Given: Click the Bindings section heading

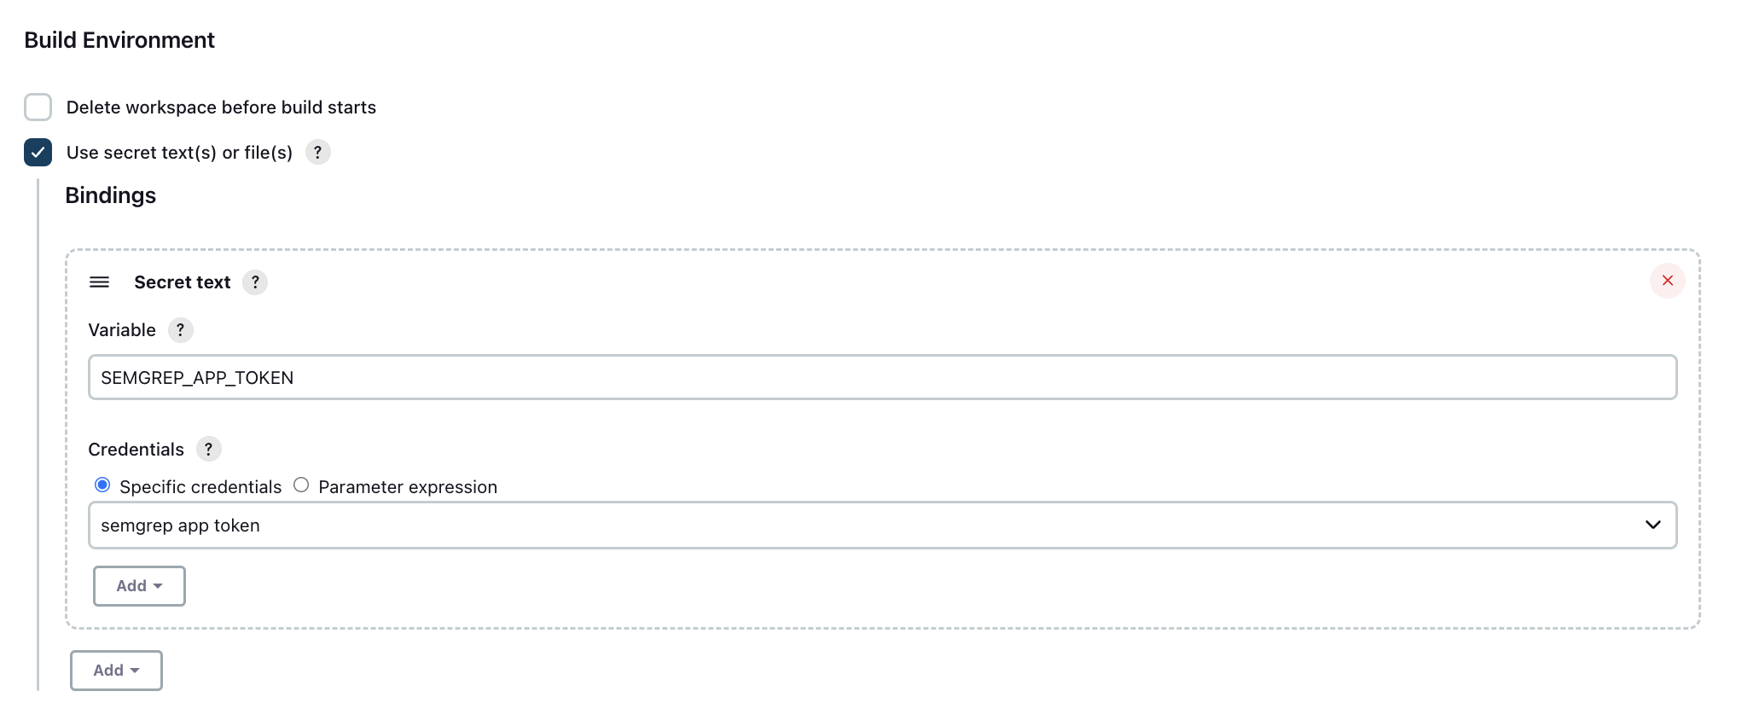Looking at the screenshot, I should click(110, 195).
